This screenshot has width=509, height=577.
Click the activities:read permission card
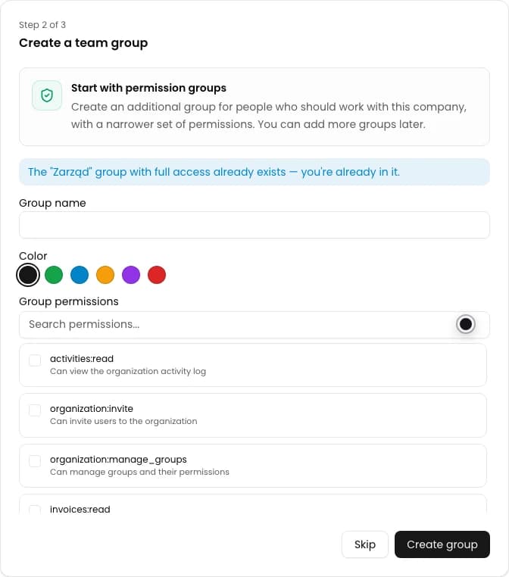click(x=253, y=365)
